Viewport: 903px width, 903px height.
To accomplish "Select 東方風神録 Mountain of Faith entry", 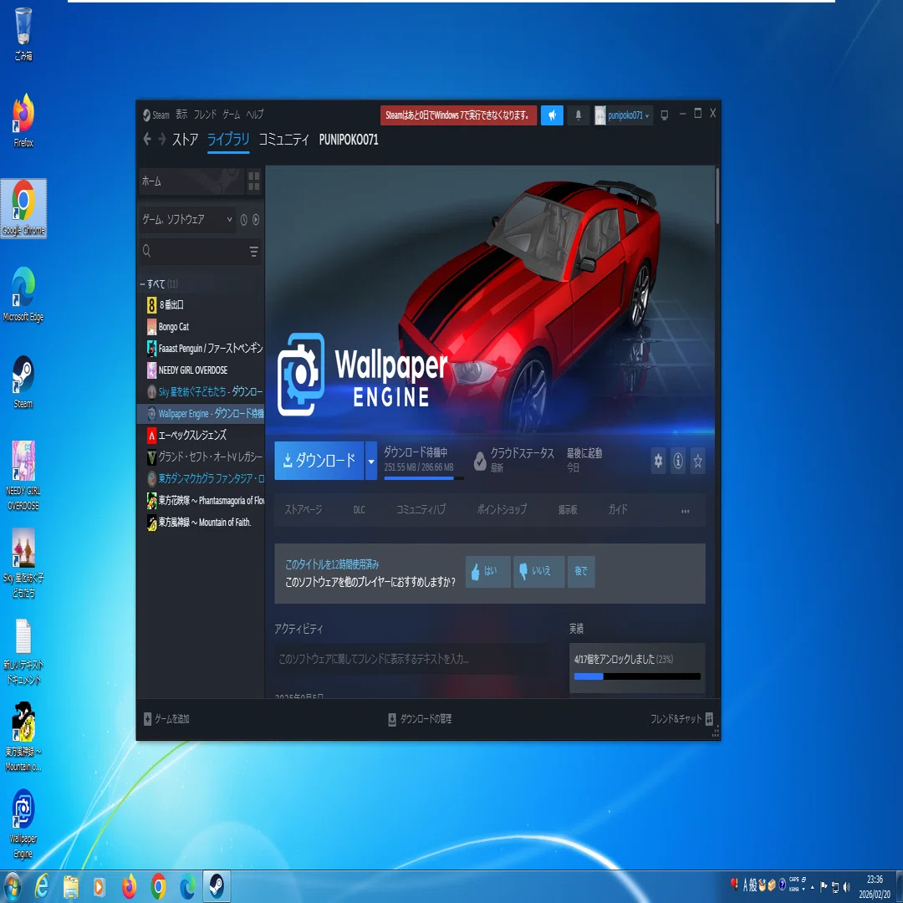I will click(x=201, y=523).
